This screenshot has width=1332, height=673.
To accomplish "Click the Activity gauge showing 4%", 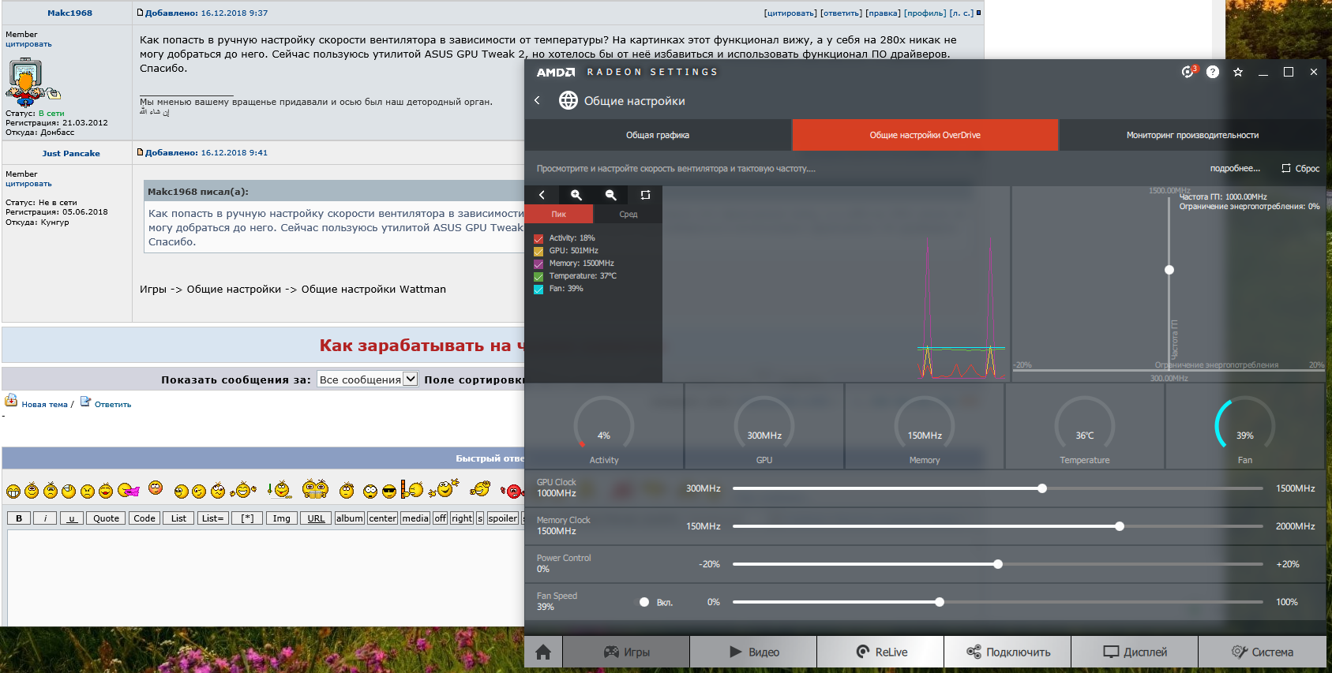I will [604, 427].
